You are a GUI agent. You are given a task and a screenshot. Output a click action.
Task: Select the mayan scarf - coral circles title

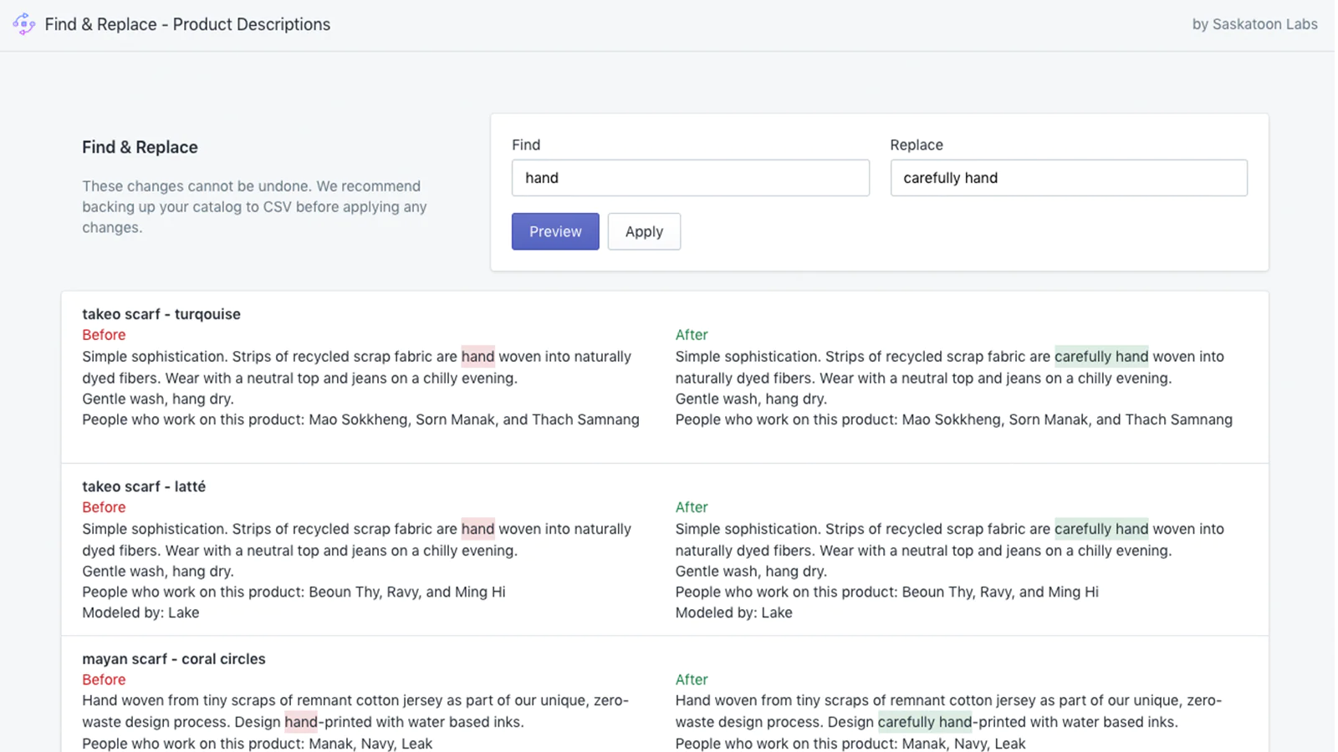174,658
